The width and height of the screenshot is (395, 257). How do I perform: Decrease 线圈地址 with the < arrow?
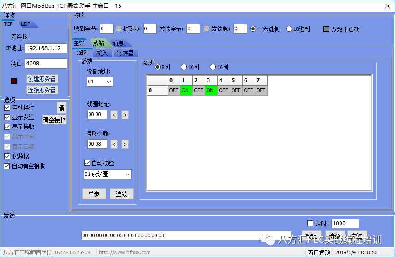[114, 115]
